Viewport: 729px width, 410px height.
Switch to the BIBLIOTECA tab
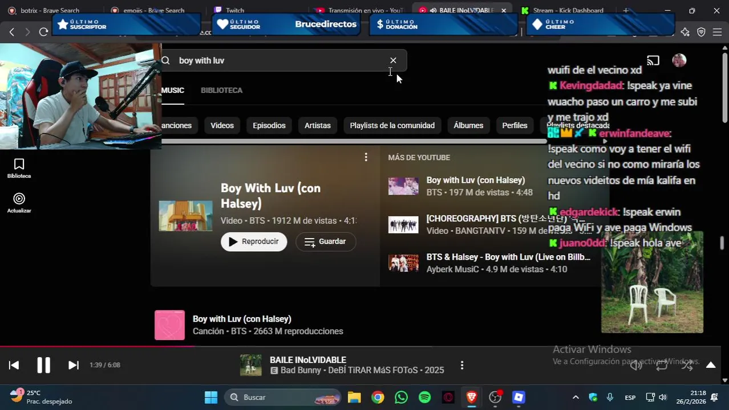pyautogui.click(x=221, y=91)
